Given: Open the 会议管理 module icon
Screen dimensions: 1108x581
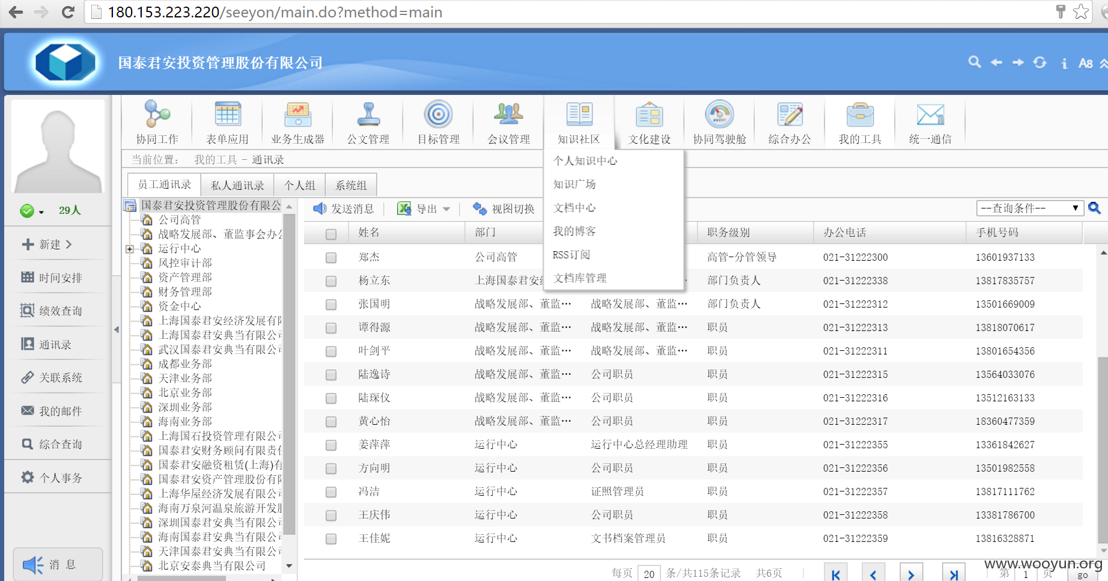Looking at the screenshot, I should coord(509,114).
